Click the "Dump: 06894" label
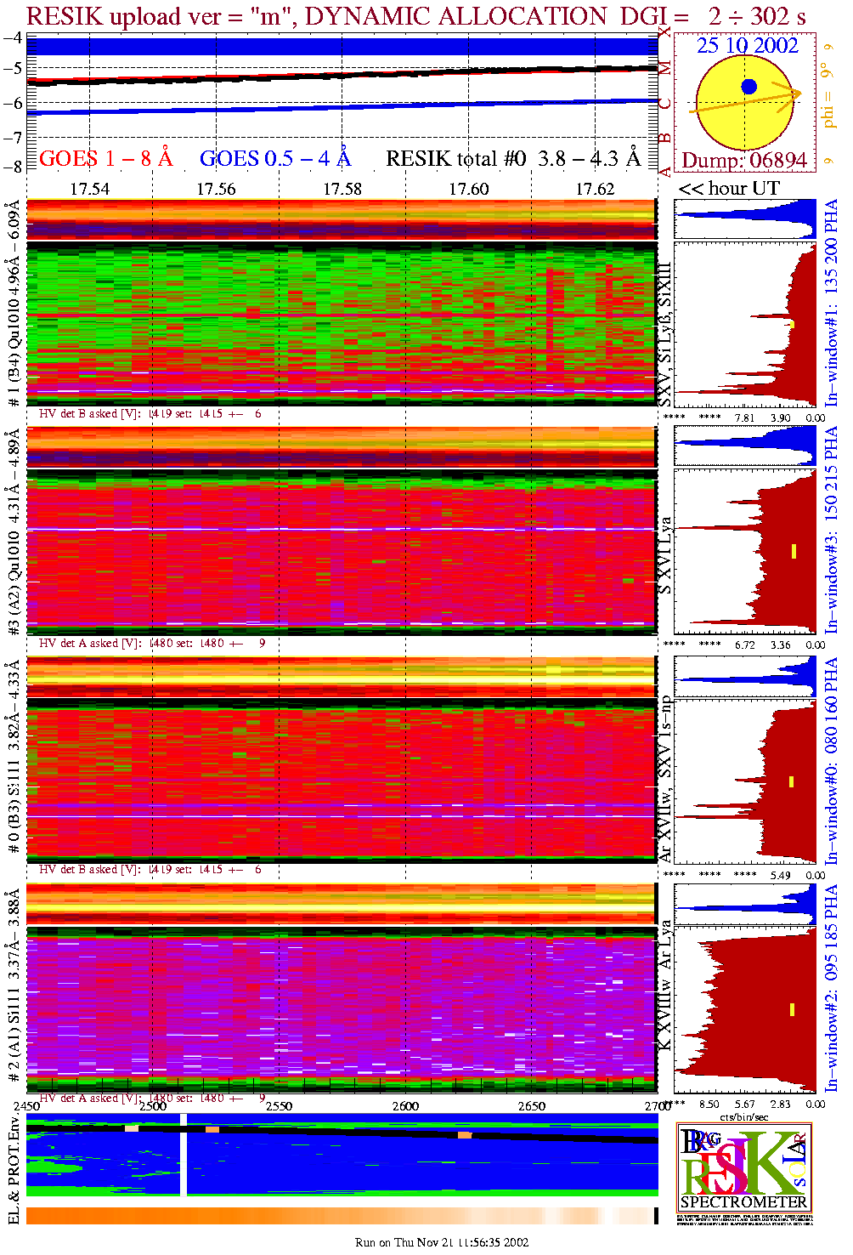The width and height of the screenshot is (853, 1255). pyautogui.click(x=743, y=161)
